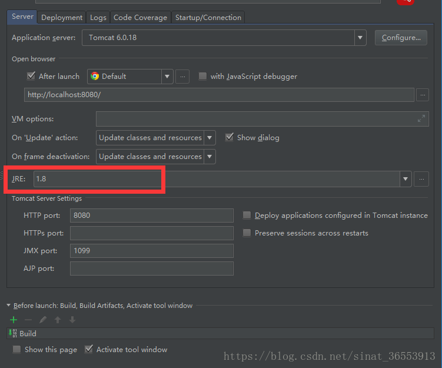Click the Configure... button
Screen dimensions: 442x368
coord(401,38)
